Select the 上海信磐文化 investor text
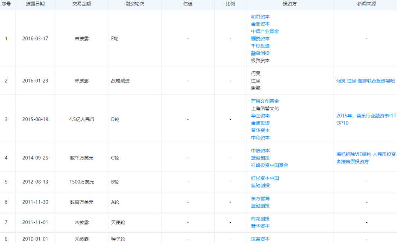This screenshot has height=243, width=397. (x=265, y=109)
